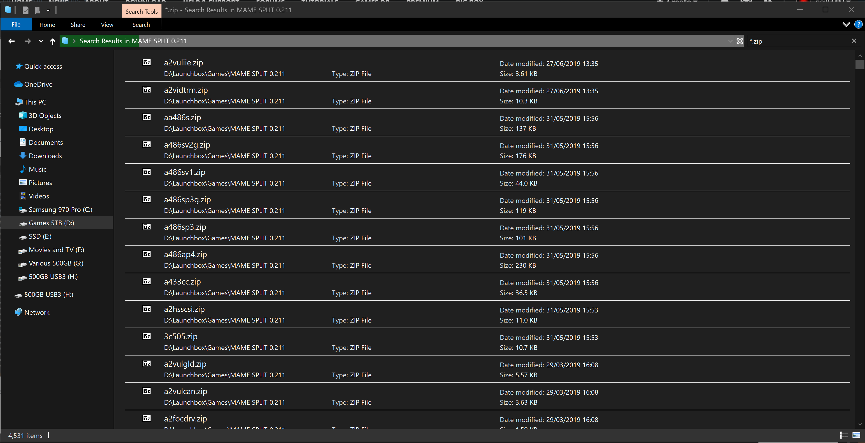Click the 7z icon beside a486sp3.zip
This screenshot has height=443, width=865.
147,227
